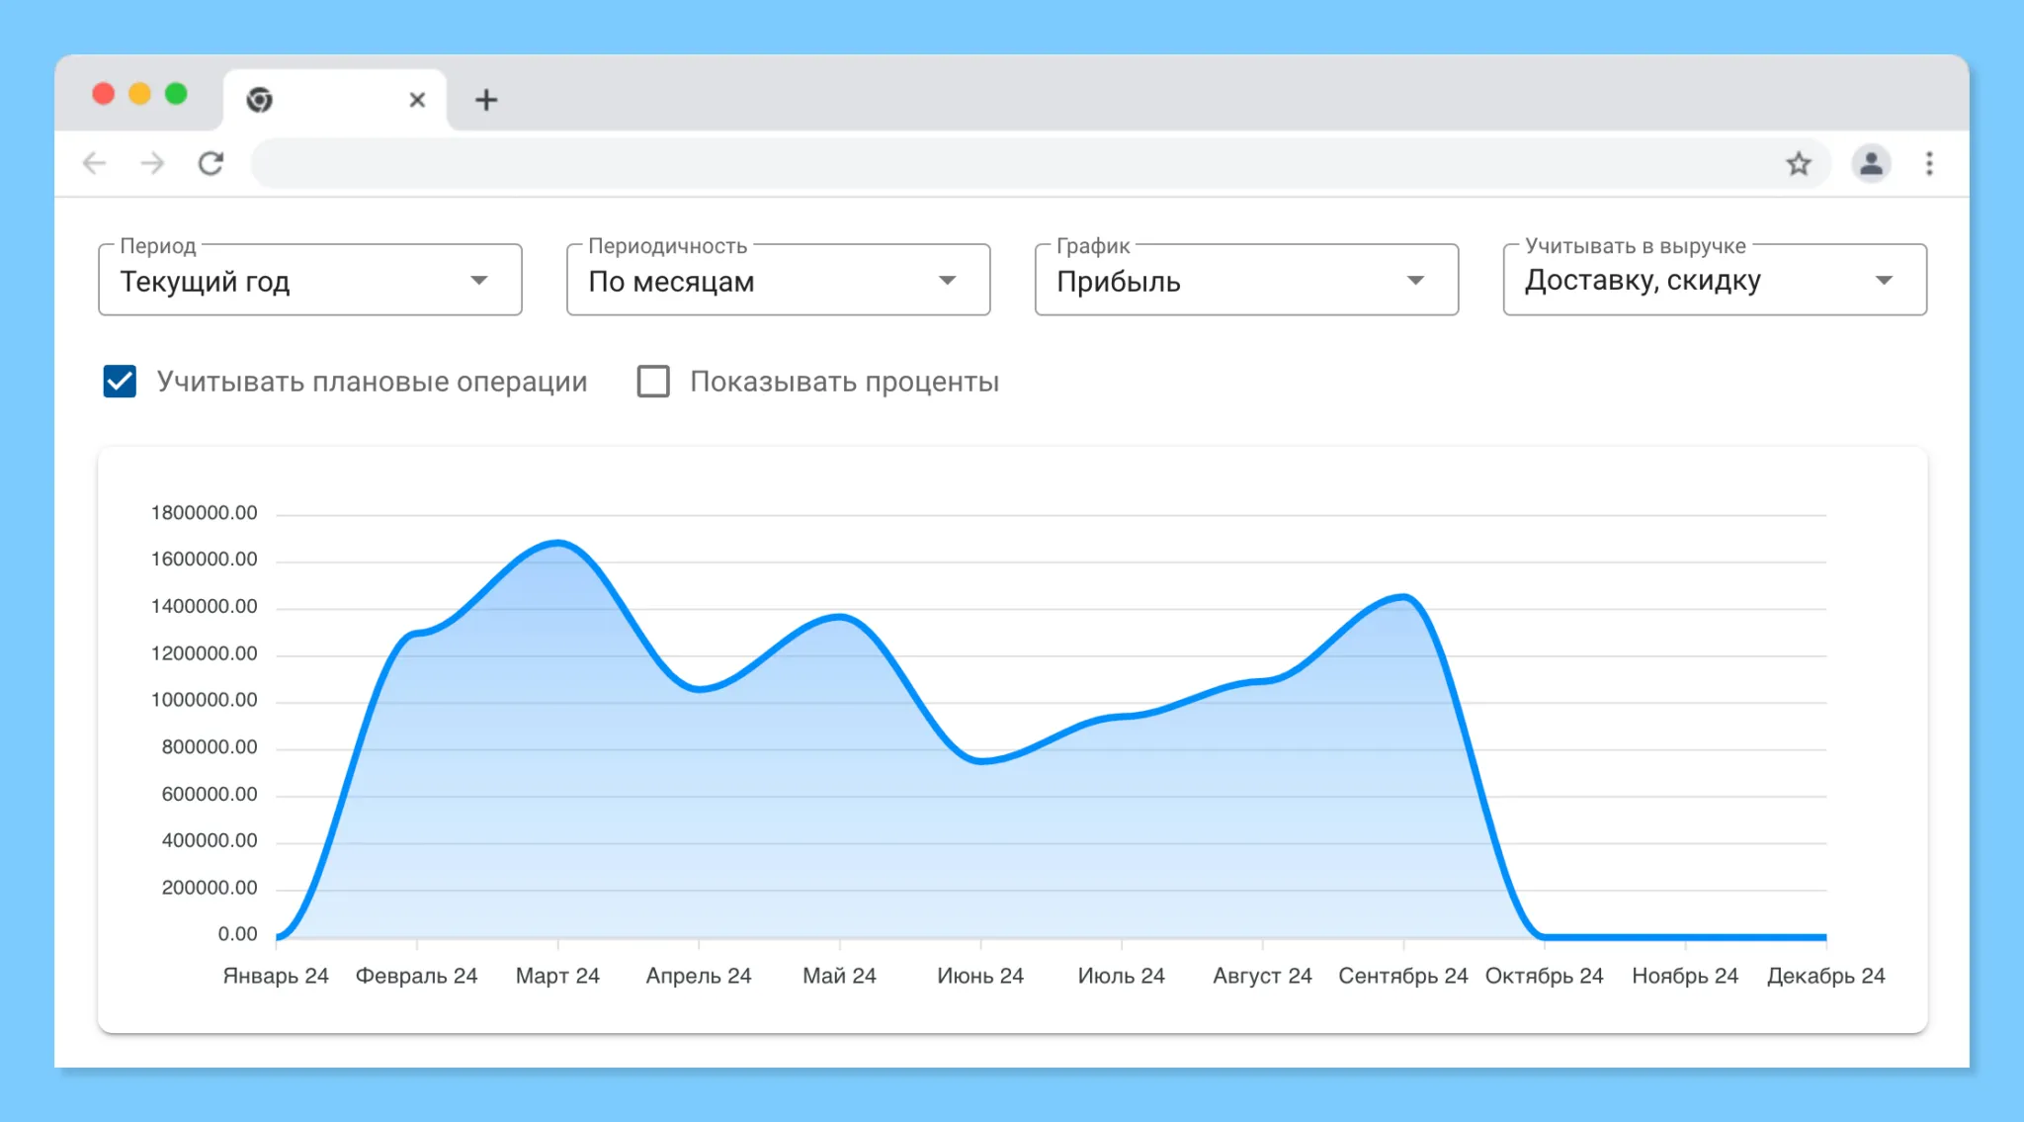The image size is (2024, 1122).
Task: Open a new tab with plus icon
Action: 485,100
